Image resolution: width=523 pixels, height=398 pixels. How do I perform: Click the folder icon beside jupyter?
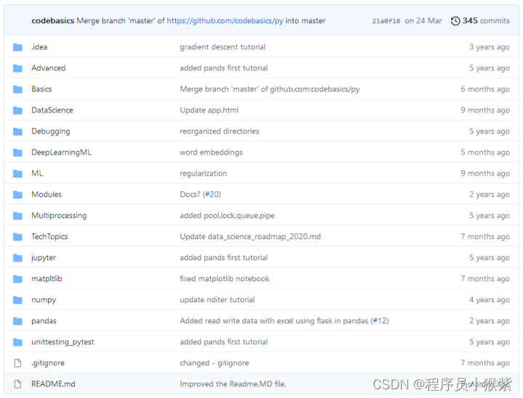pyautogui.click(x=17, y=258)
